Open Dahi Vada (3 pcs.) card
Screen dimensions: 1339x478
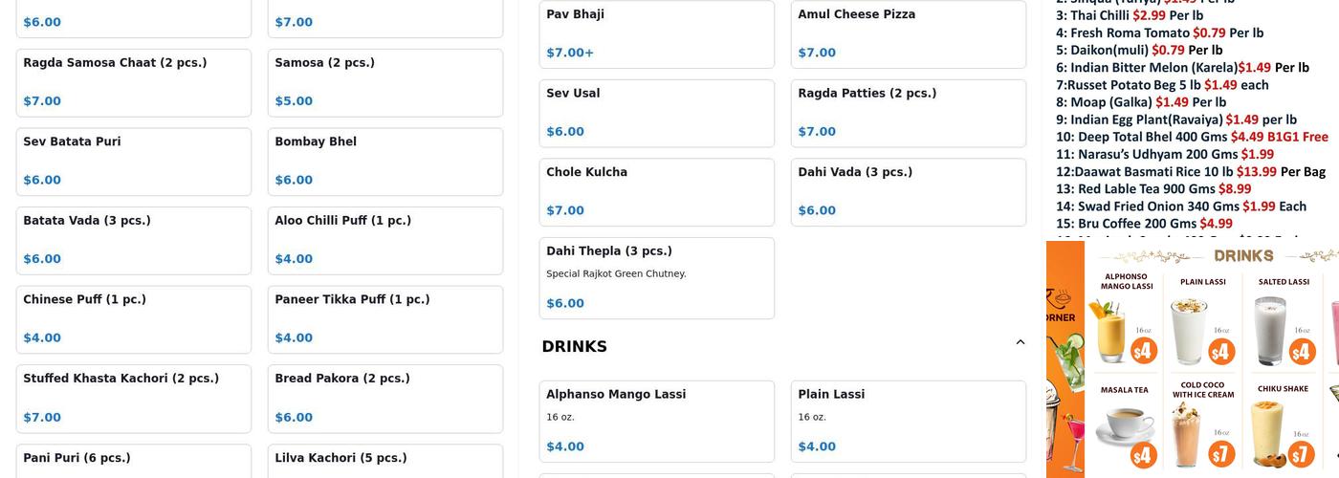tap(908, 191)
